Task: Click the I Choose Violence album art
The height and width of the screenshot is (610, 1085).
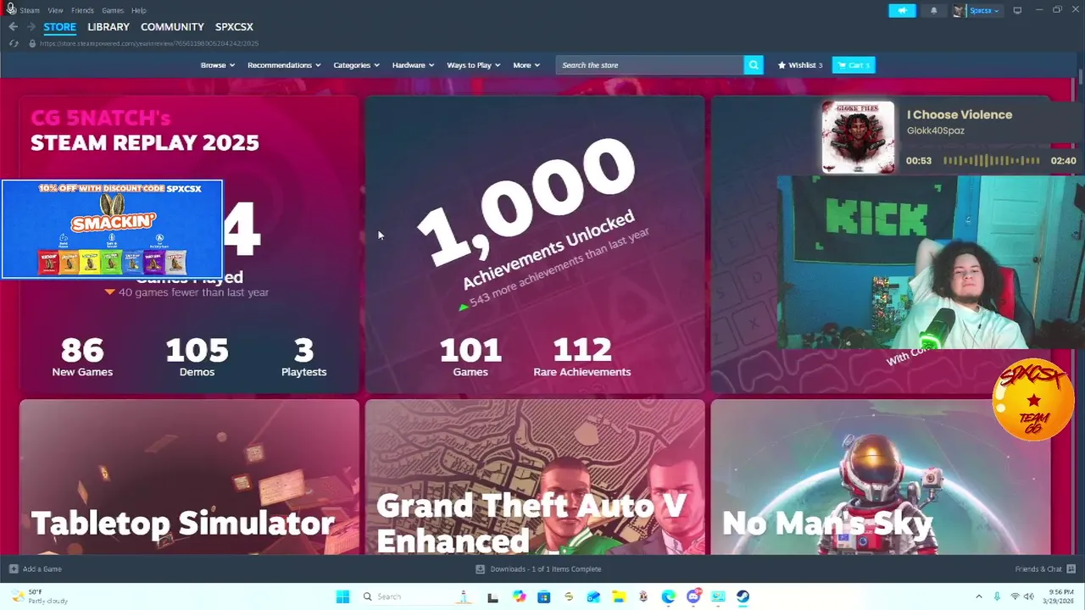Action: click(858, 137)
